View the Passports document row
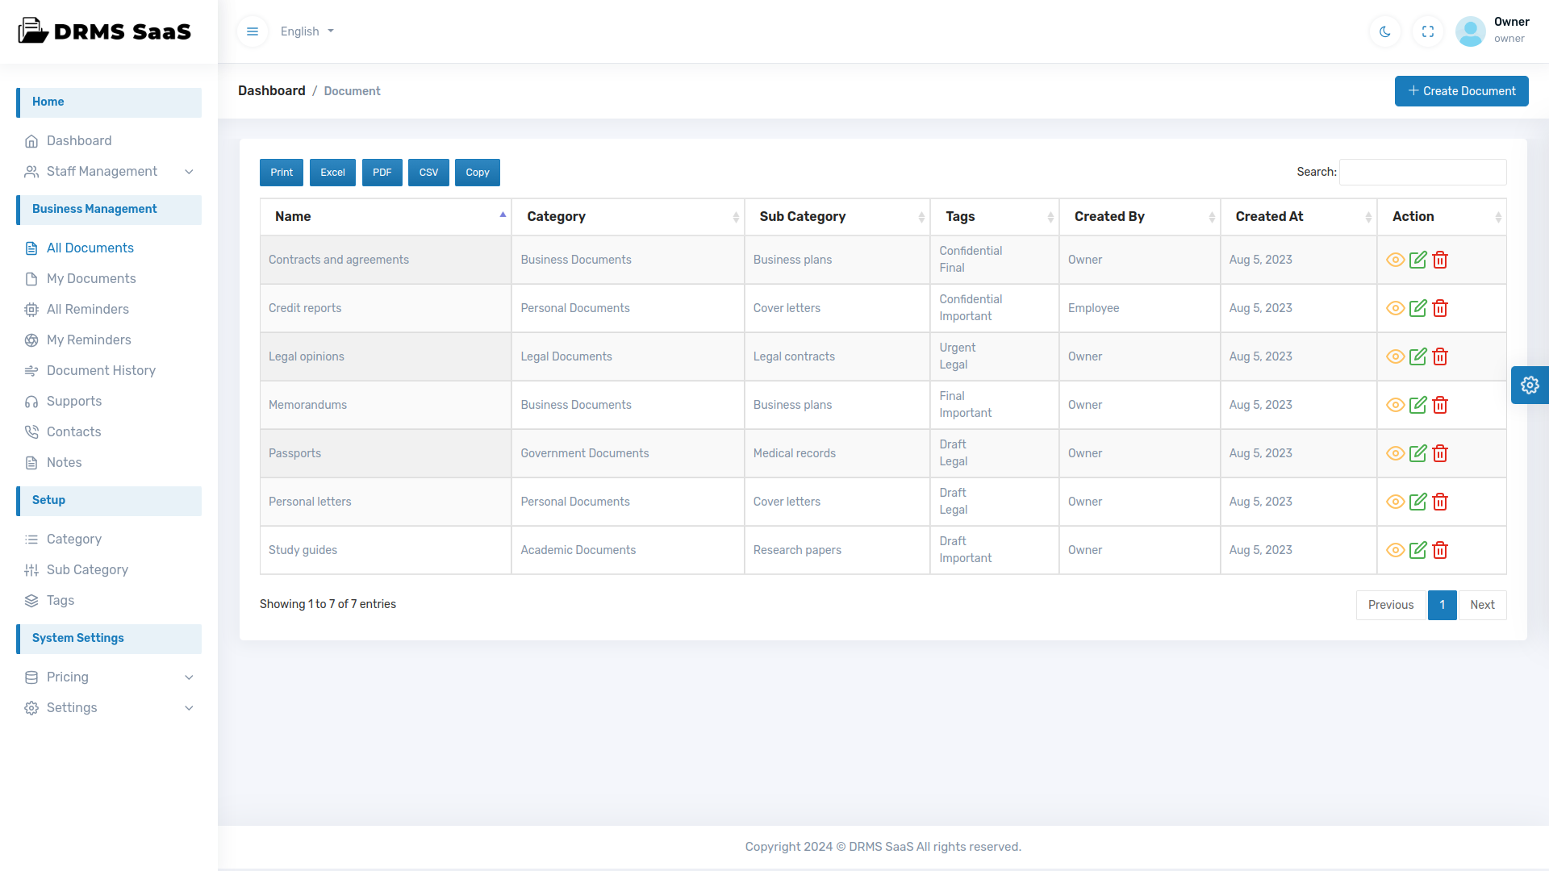 pyautogui.click(x=1396, y=453)
